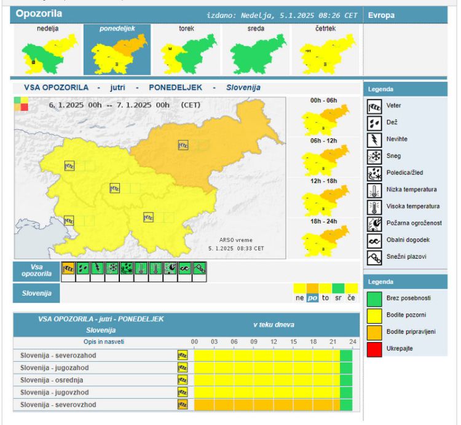Select the rain filter icon in Vsa opozorila row
The width and height of the screenshot is (461, 425).
(82, 268)
